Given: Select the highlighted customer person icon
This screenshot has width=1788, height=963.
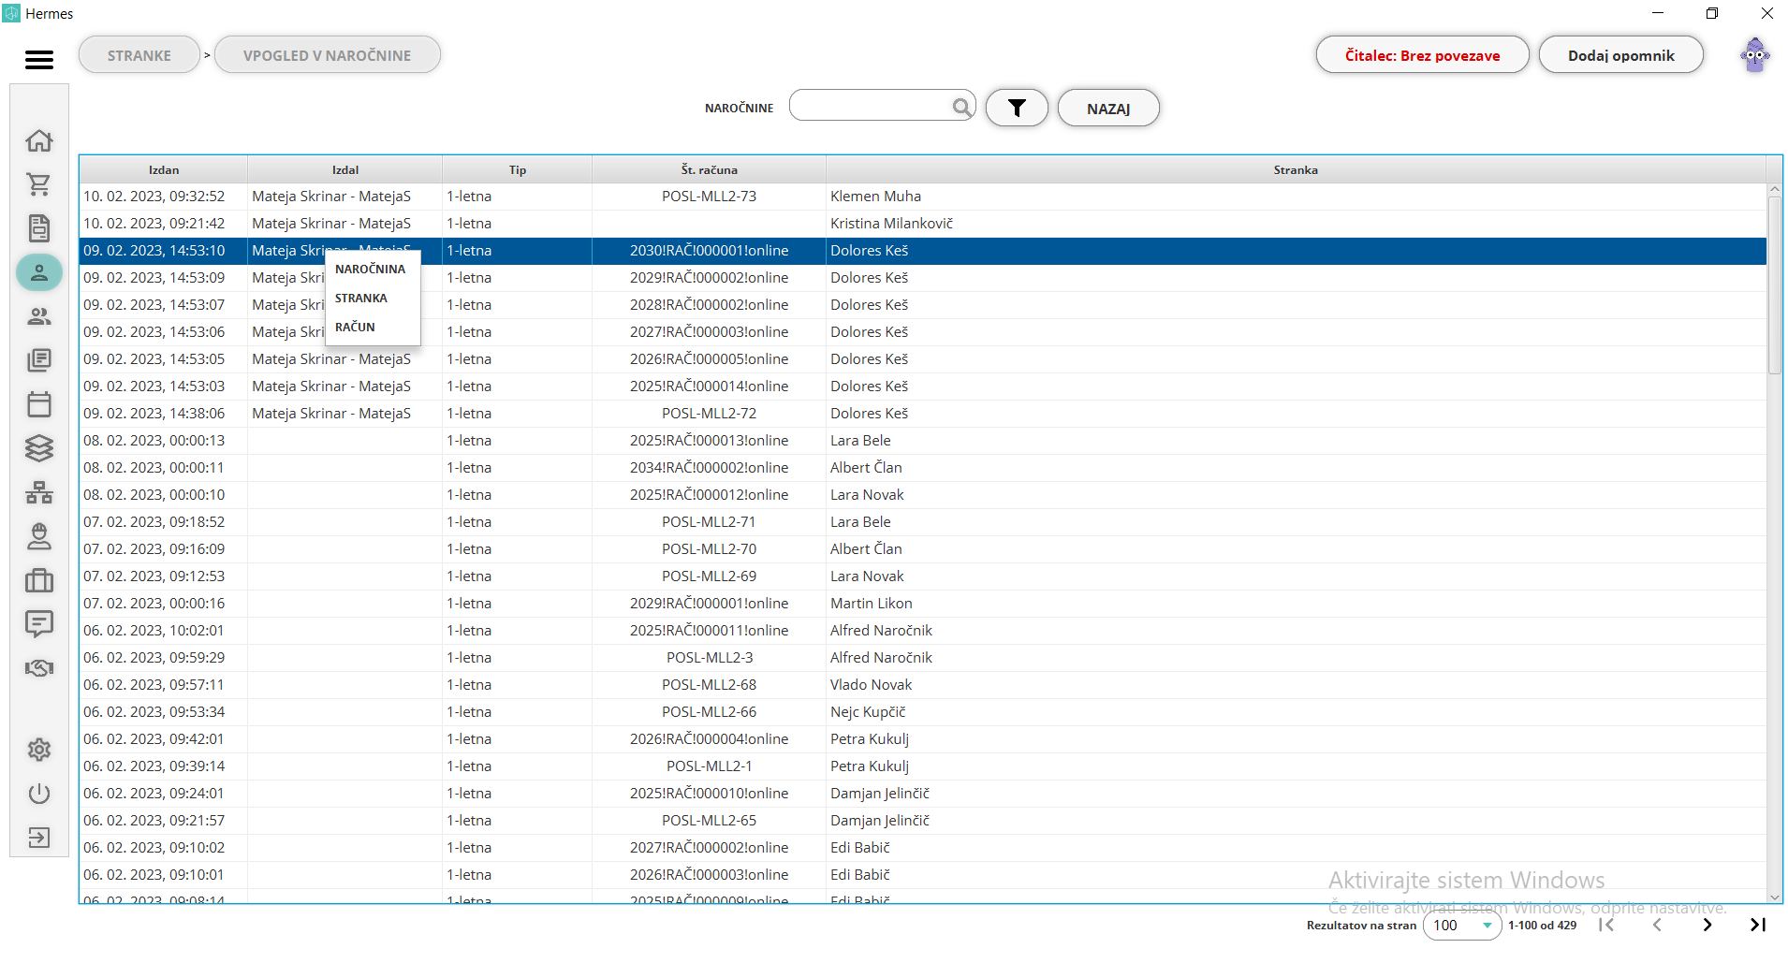Looking at the screenshot, I should [39, 272].
